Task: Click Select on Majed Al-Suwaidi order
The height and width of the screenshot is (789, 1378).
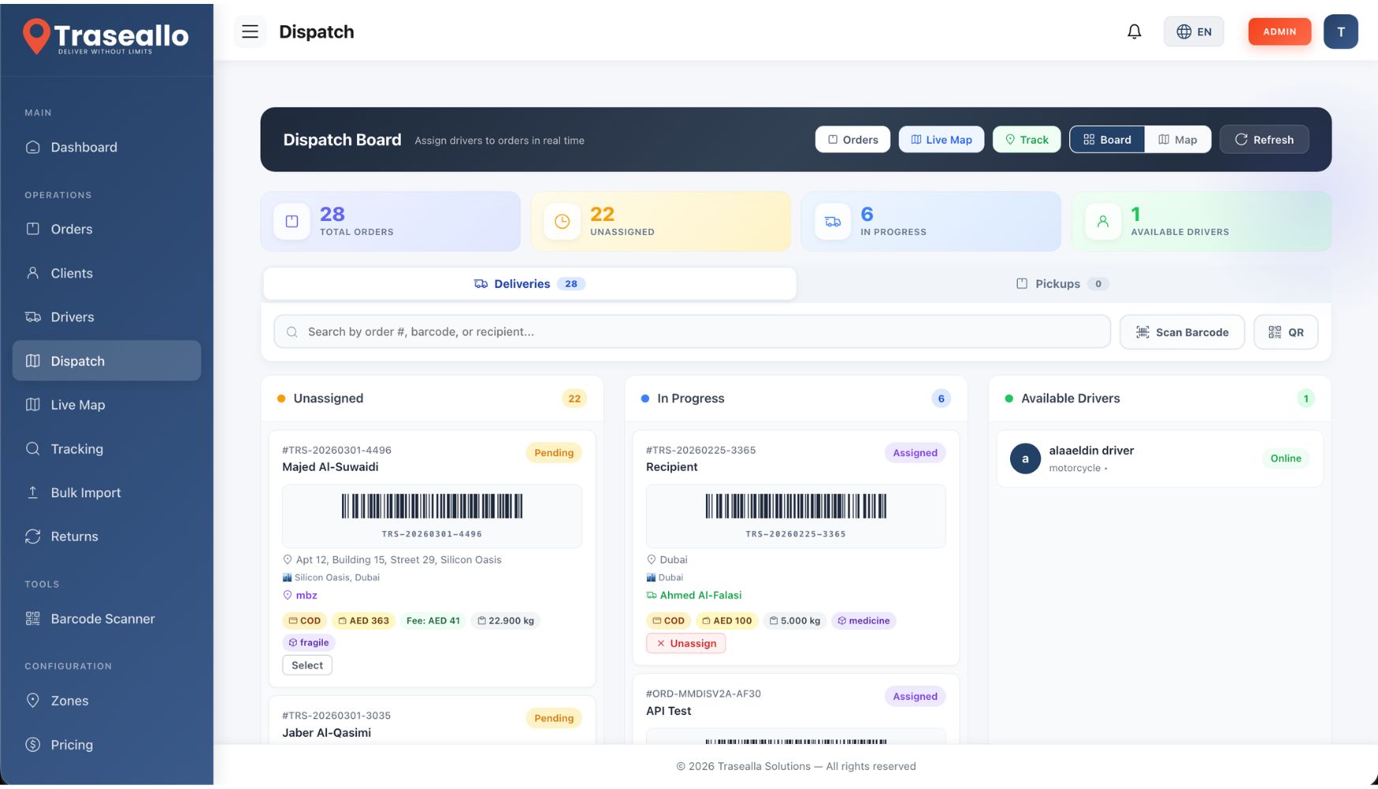Action: tap(307, 665)
